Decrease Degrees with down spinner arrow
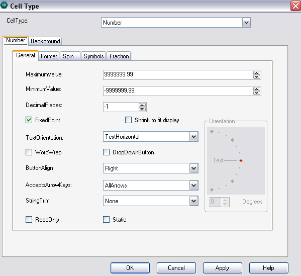301x276 pixels. tap(225, 204)
